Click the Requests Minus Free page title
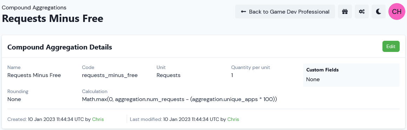The image size is (407, 130). click(52, 18)
